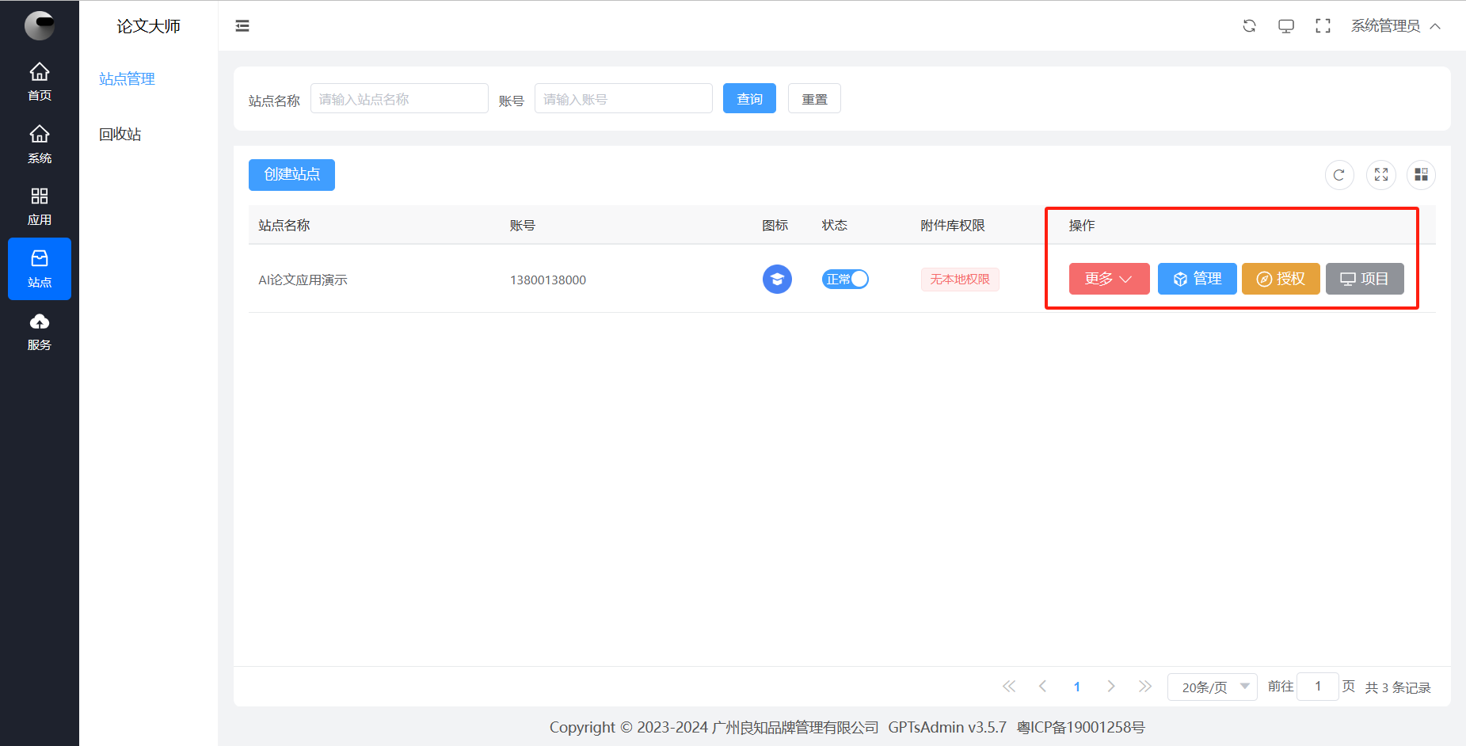Go to 首页 home in sidebar
1466x746 pixels.
point(40,82)
